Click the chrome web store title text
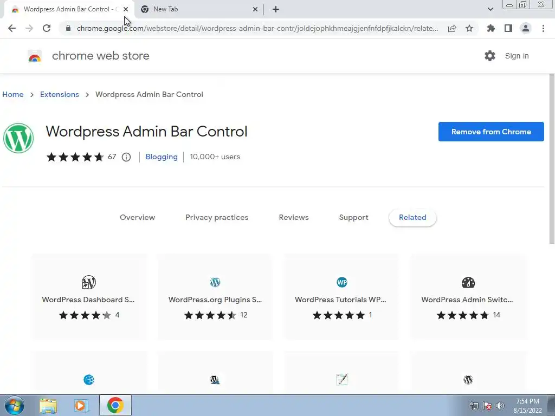The height and width of the screenshot is (416, 555). pos(100,56)
